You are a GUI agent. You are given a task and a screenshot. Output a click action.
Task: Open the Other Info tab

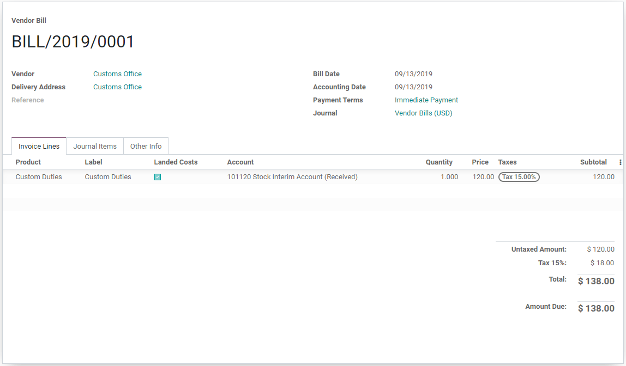pos(146,146)
